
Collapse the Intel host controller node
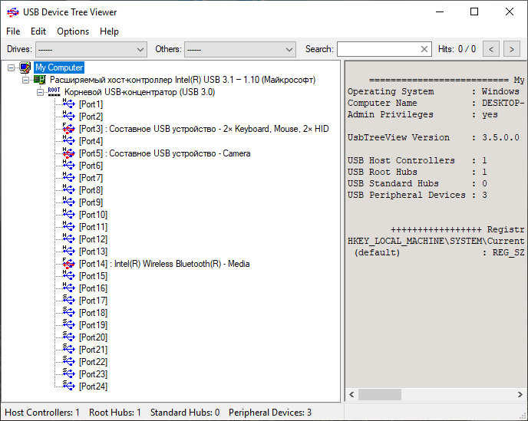click(x=25, y=80)
